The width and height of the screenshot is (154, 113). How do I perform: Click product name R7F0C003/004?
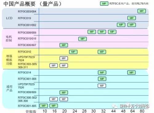(x=27, y=11)
